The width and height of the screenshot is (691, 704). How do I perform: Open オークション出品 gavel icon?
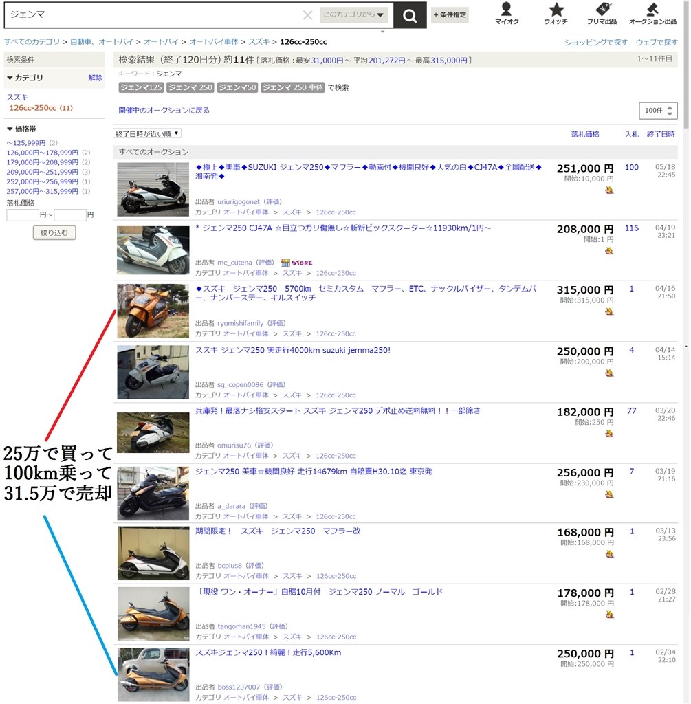point(652,13)
